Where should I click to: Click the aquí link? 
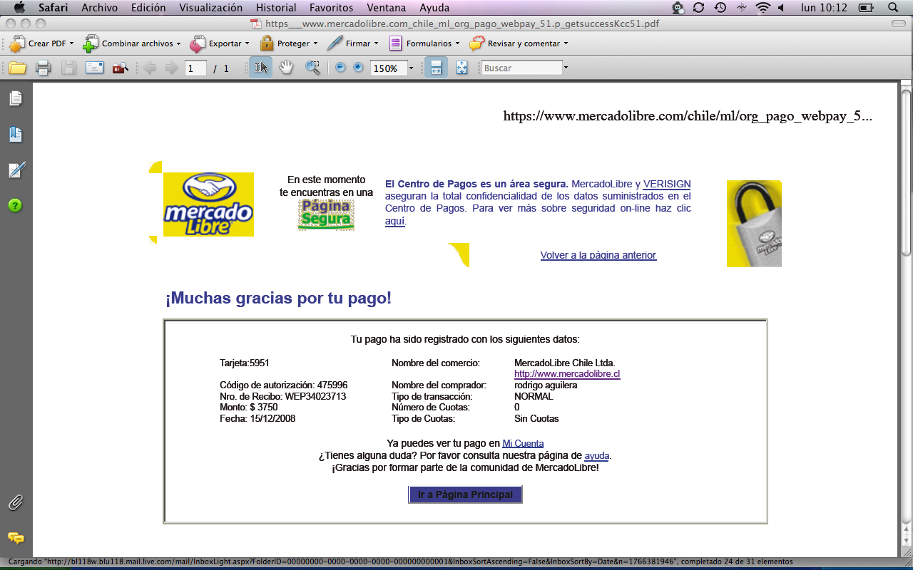click(x=395, y=221)
